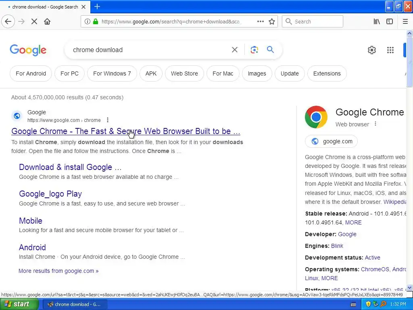Switch to Images results

pos(257,73)
